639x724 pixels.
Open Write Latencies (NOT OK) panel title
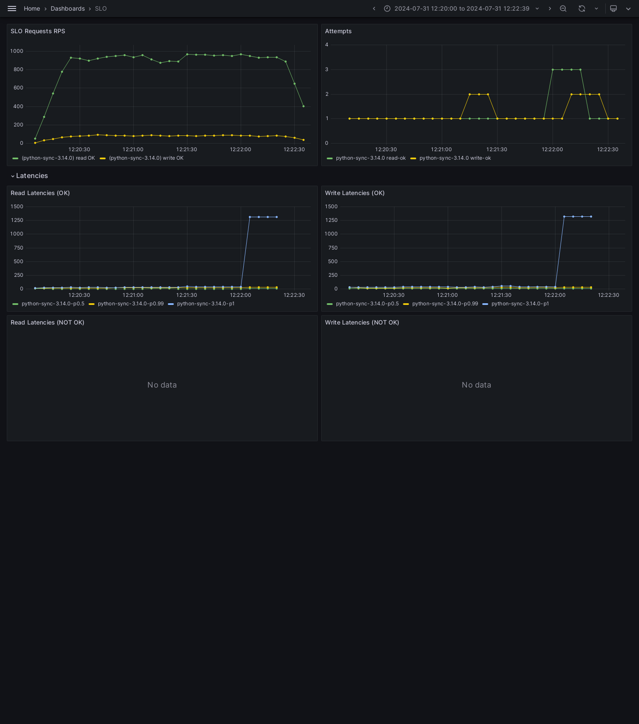pyautogui.click(x=362, y=322)
